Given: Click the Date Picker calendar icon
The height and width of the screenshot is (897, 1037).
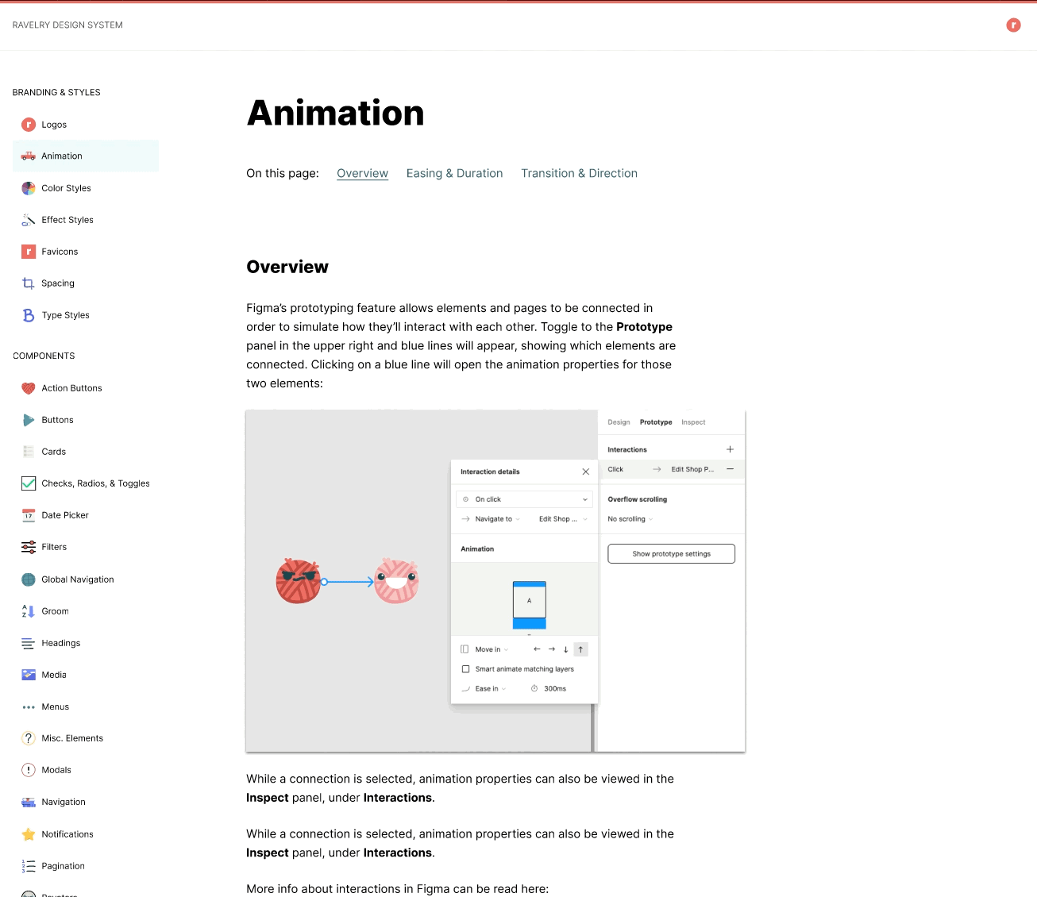Looking at the screenshot, I should coord(29,515).
